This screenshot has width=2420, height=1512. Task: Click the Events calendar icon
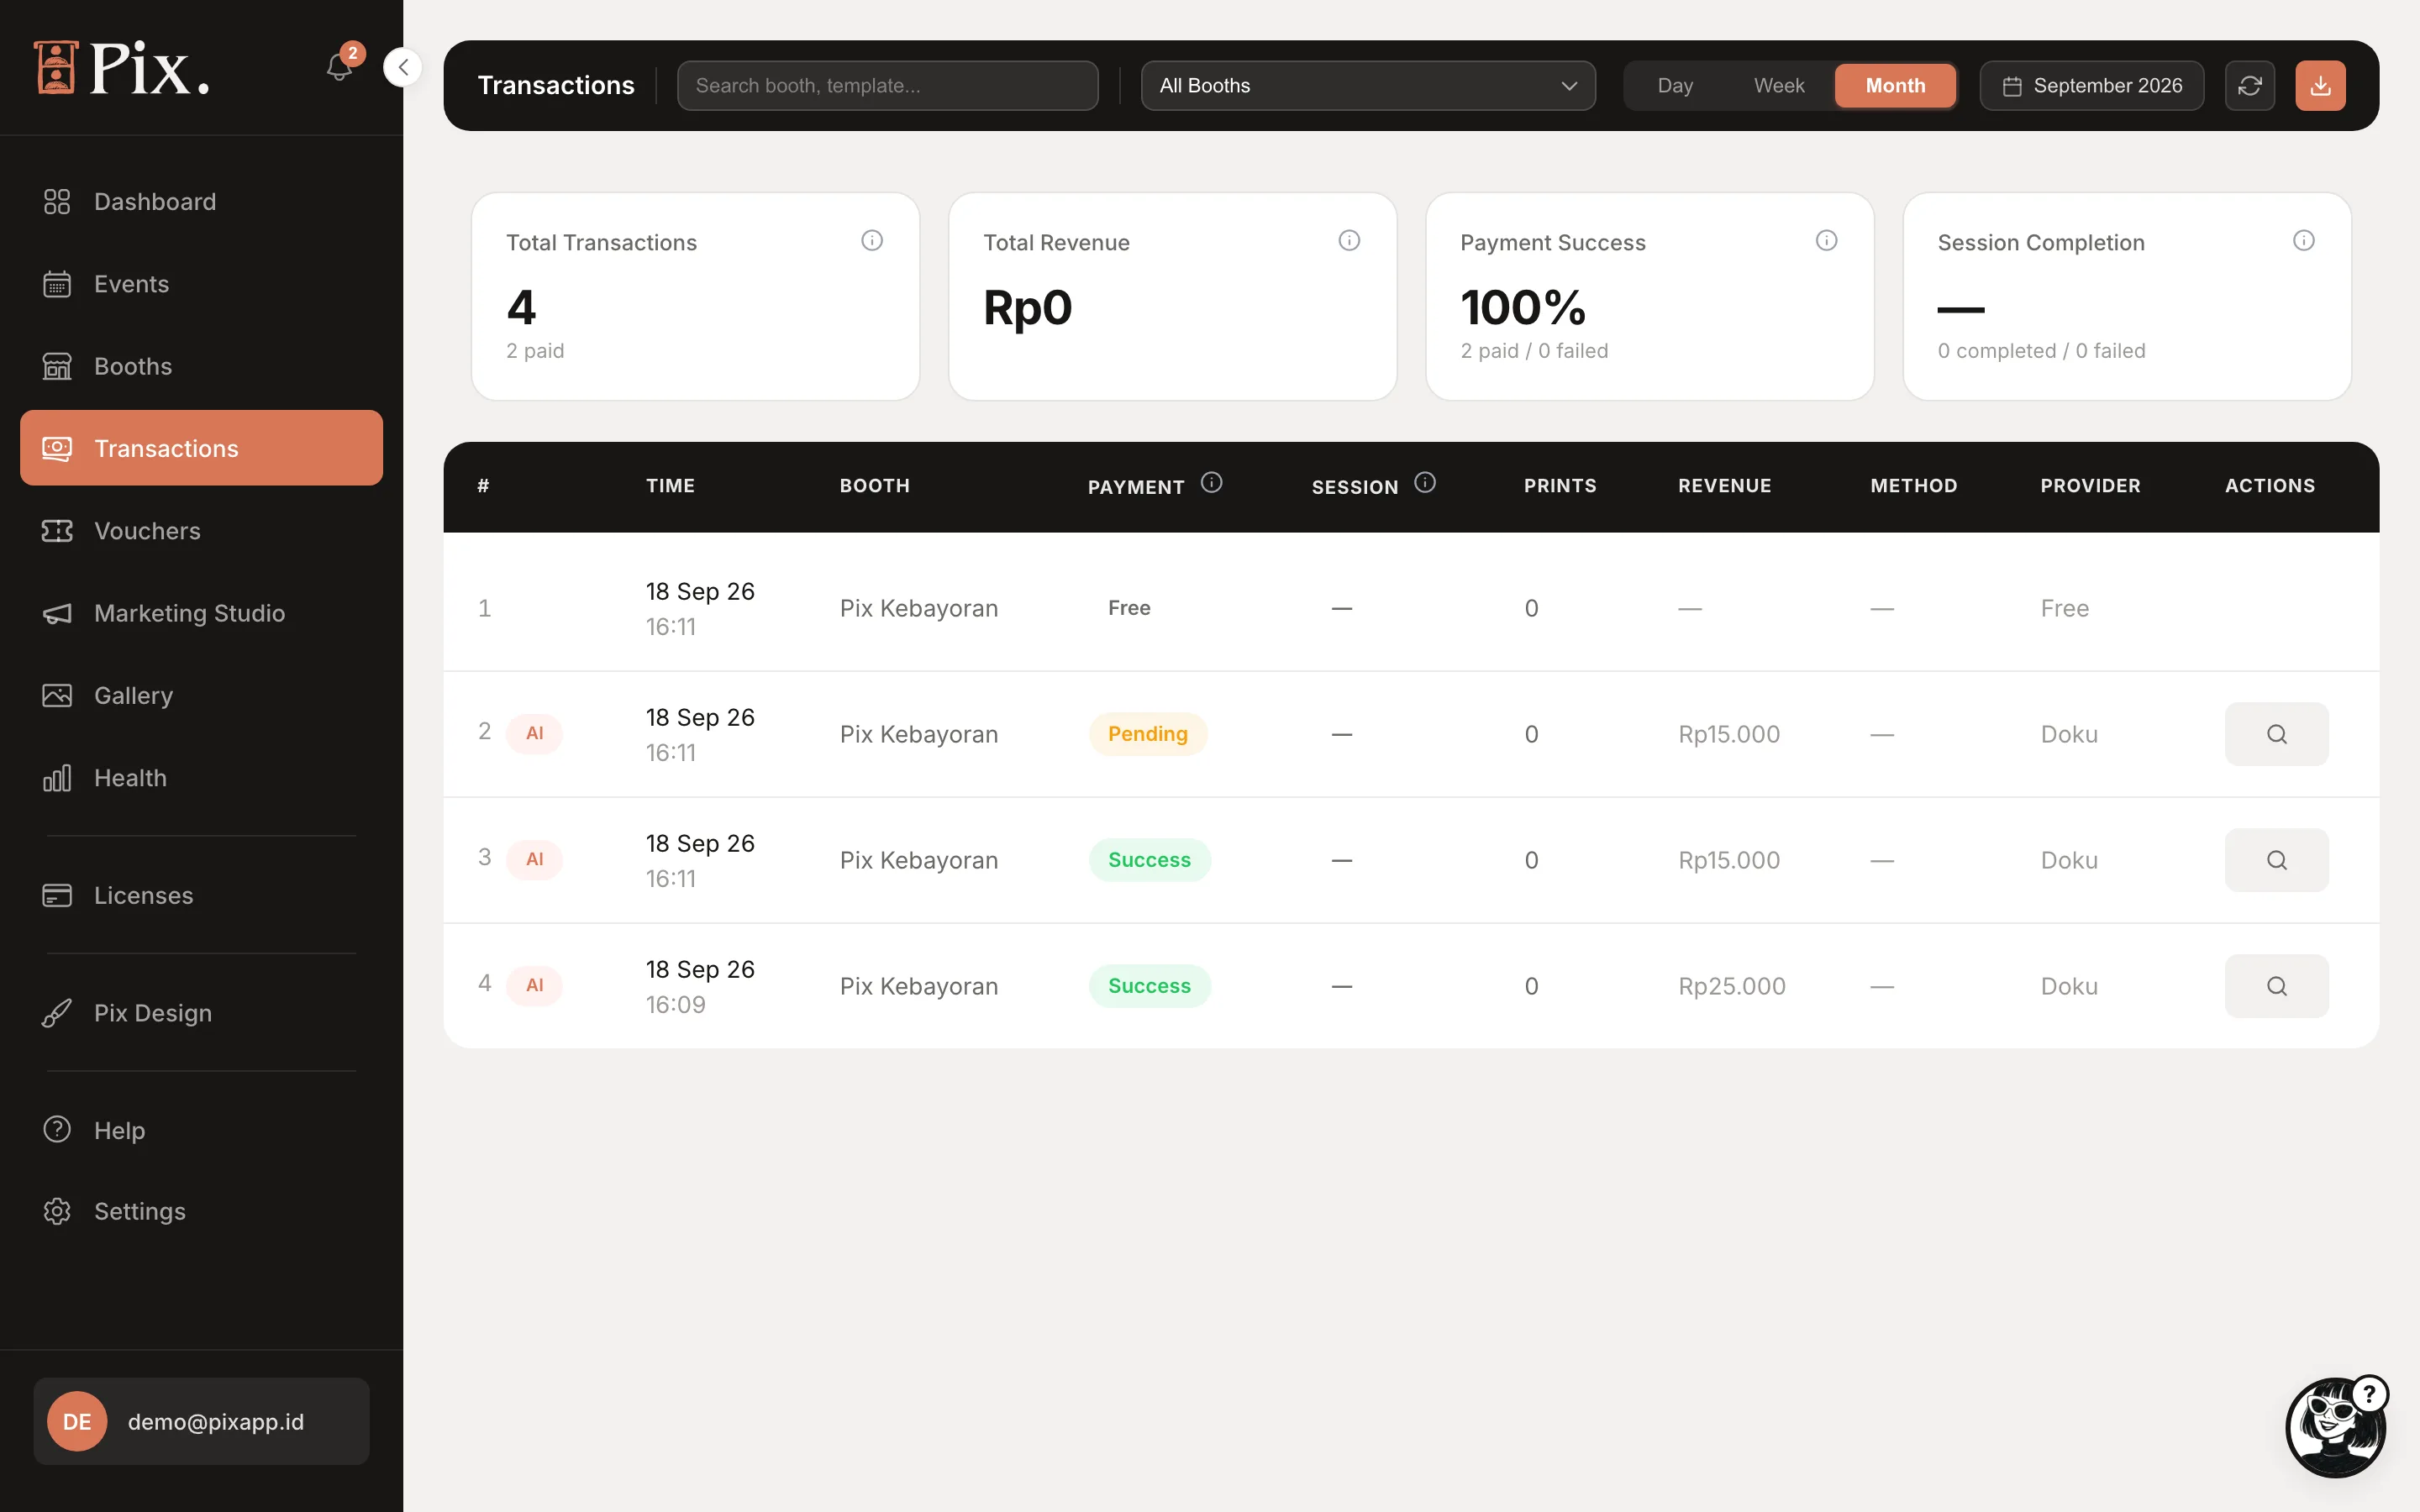click(57, 284)
